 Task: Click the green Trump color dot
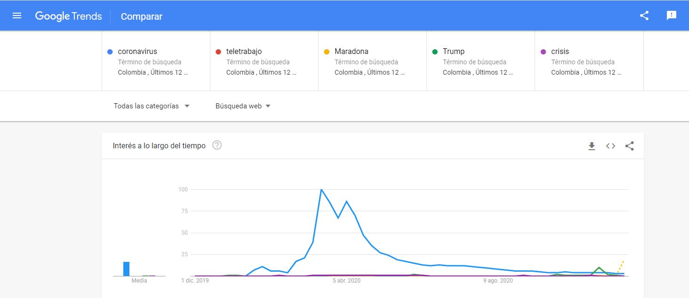click(434, 51)
